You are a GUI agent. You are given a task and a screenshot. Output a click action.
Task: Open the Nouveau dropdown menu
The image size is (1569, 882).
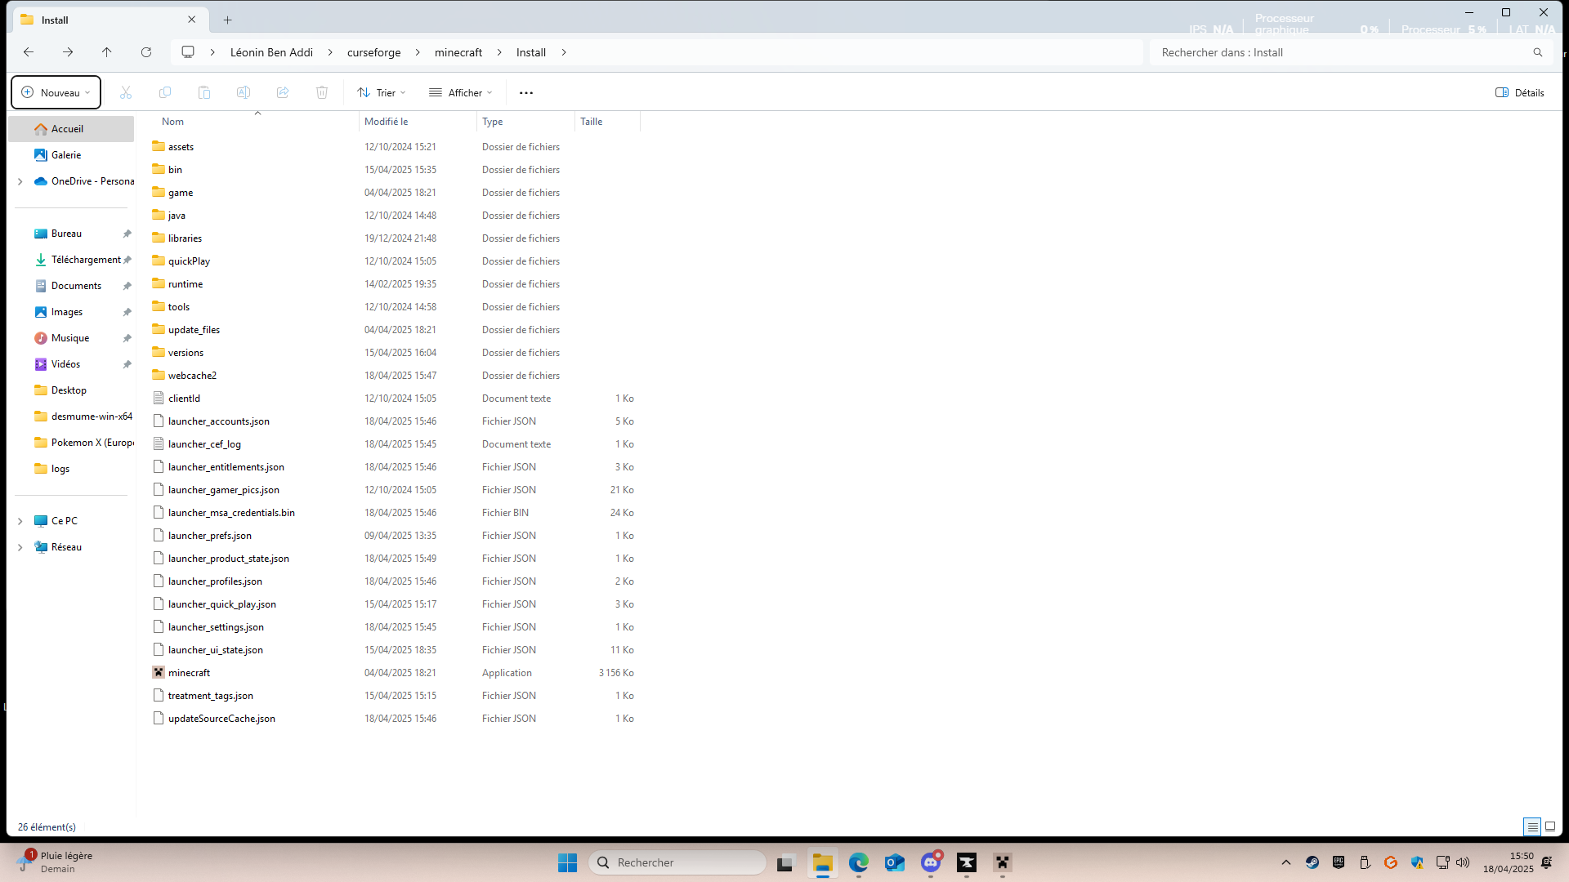pos(56,93)
